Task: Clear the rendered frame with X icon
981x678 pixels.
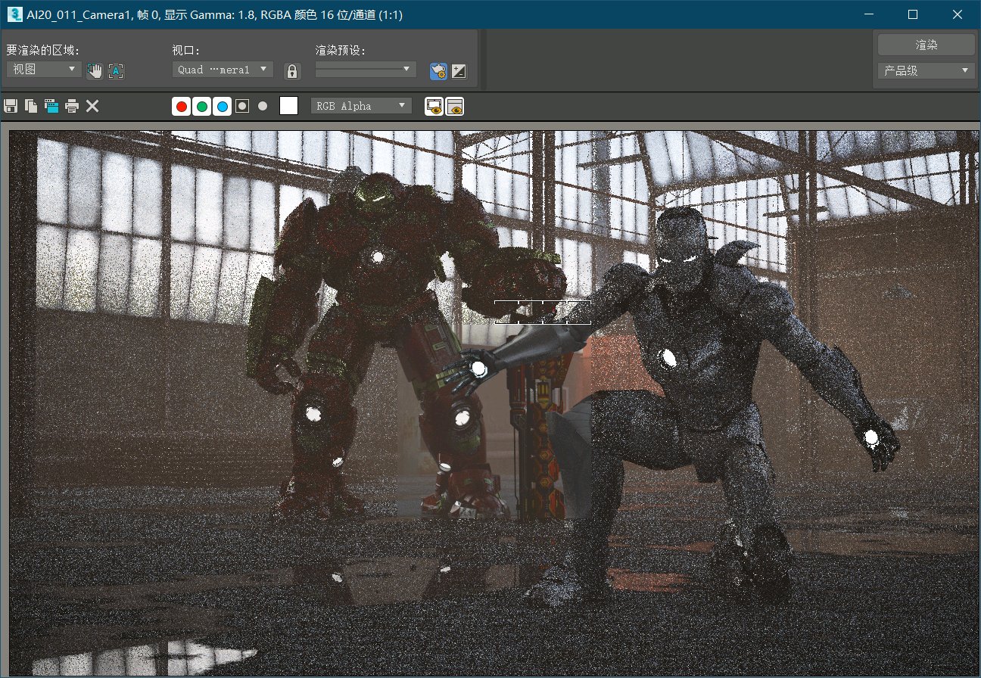Action: (x=92, y=106)
